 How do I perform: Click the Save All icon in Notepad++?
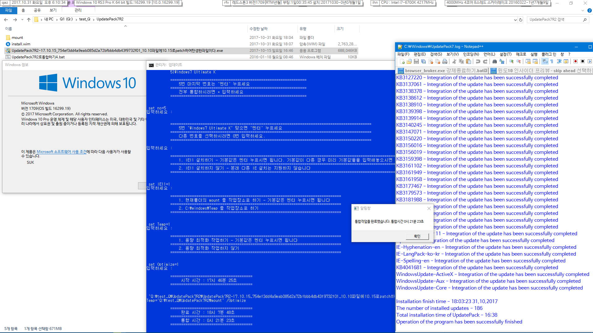coord(423,61)
